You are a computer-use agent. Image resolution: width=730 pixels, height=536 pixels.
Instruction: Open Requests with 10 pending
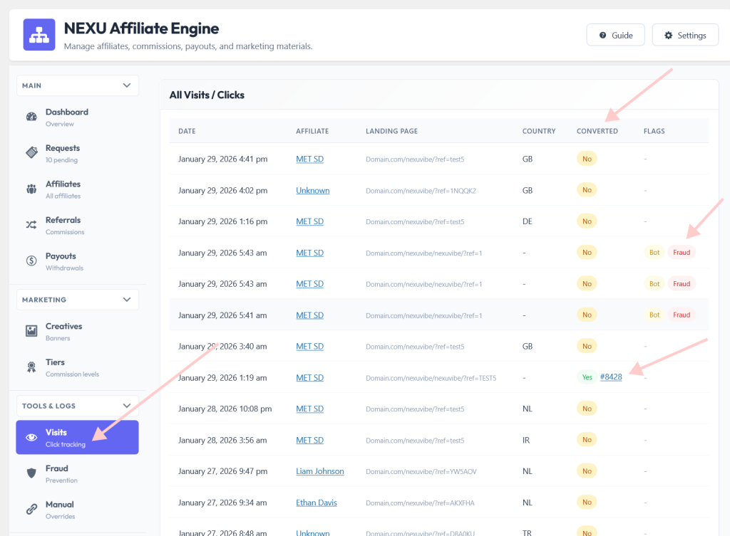pos(77,153)
